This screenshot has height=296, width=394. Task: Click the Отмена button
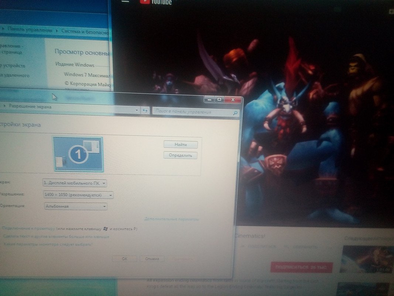click(152, 259)
